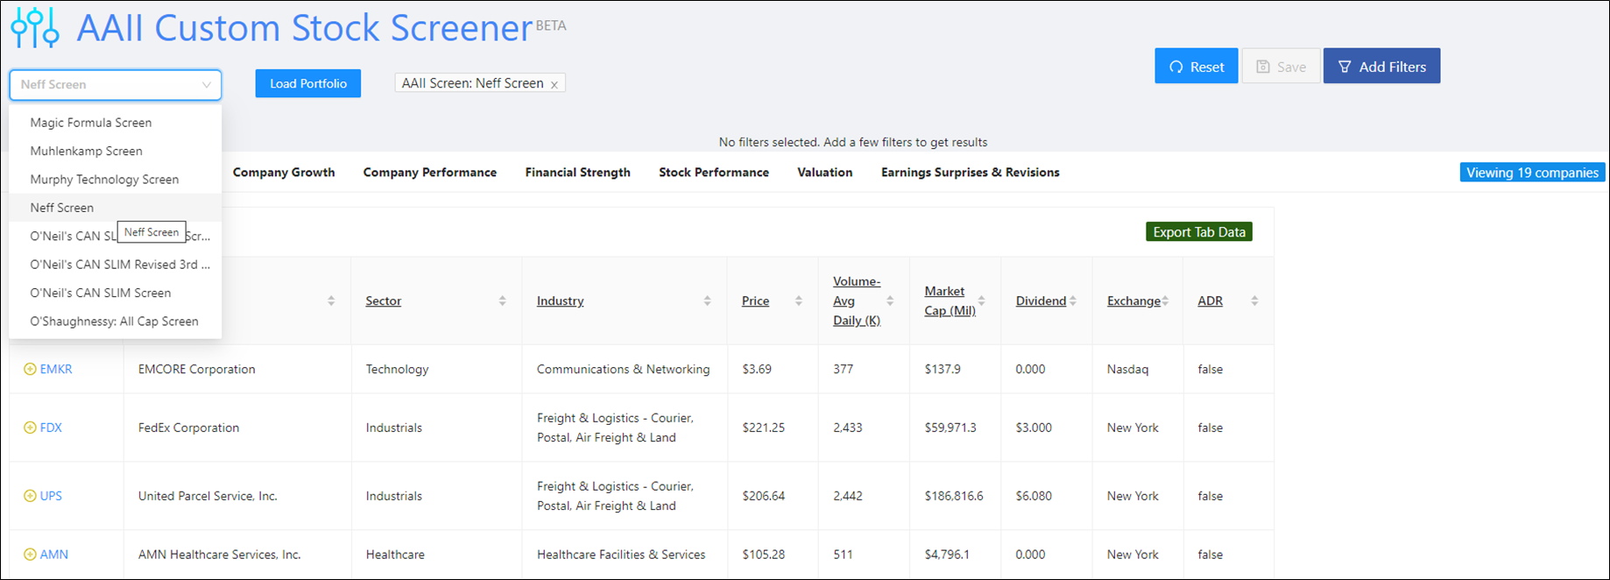Click the Add Filters button
The width and height of the screenshot is (1610, 580).
click(x=1381, y=67)
